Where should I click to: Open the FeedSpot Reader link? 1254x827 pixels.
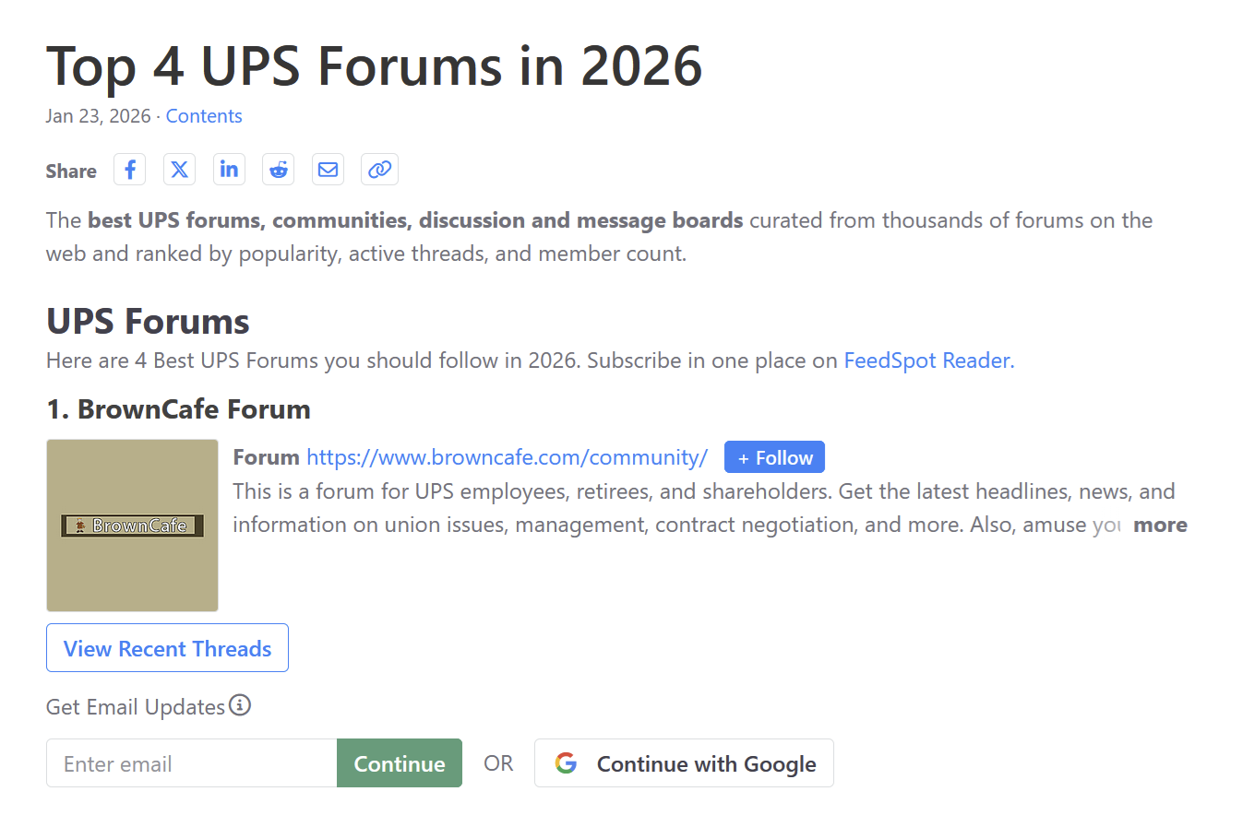[928, 360]
